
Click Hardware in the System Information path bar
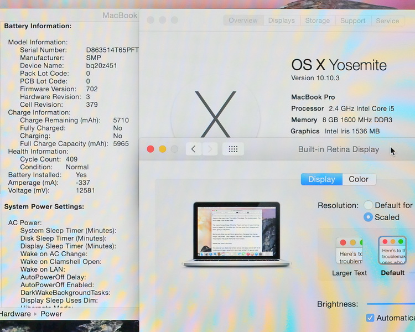(15, 314)
